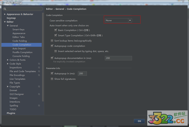Click the project-level icon beside Code Style

[x=39, y=64]
